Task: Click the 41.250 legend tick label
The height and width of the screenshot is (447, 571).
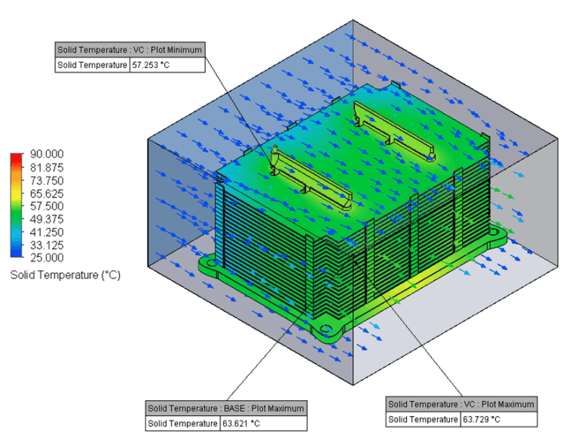Action: coord(47,232)
